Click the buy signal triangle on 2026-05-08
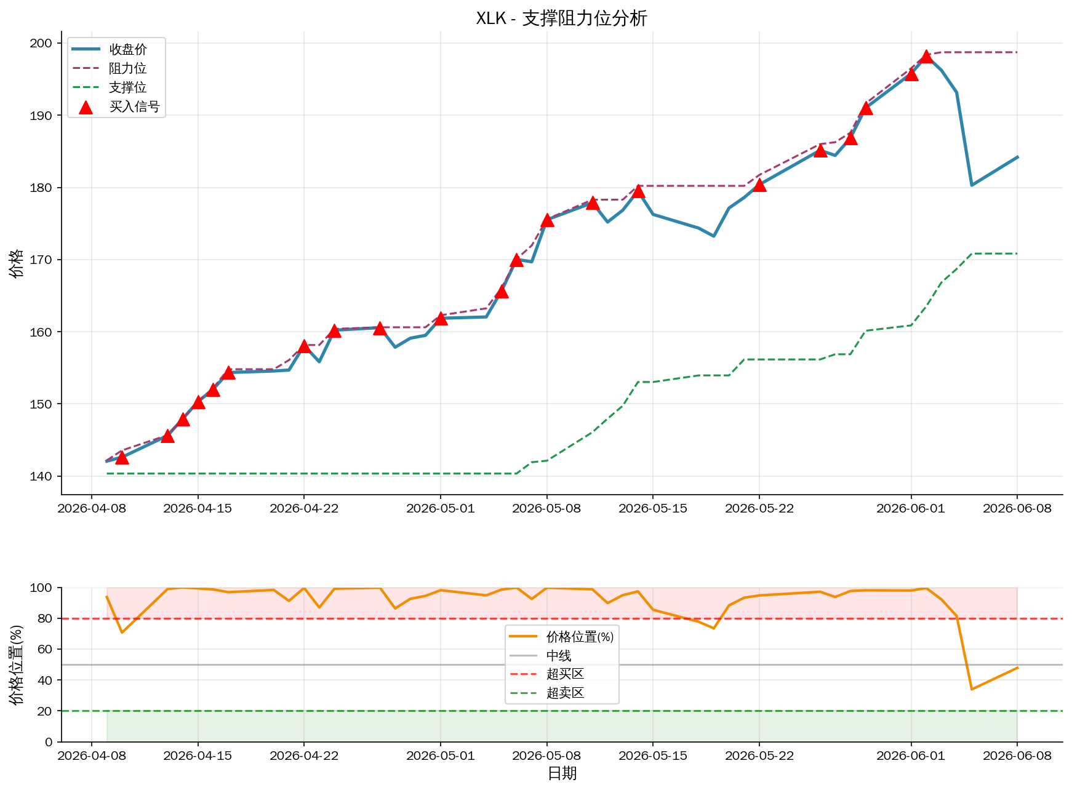The height and width of the screenshot is (790, 1072). pyautogui.click(x=547, y=220)
